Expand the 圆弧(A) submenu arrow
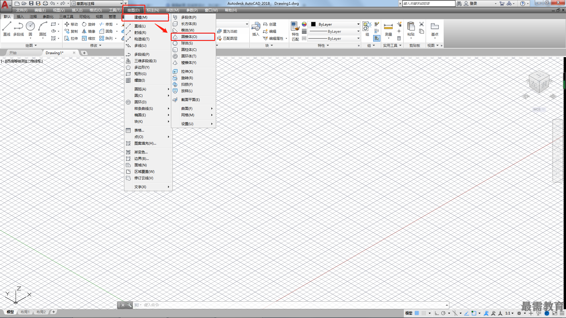This screenshot has width=566, height=318. pyautogui.click(x=169, y=89)
